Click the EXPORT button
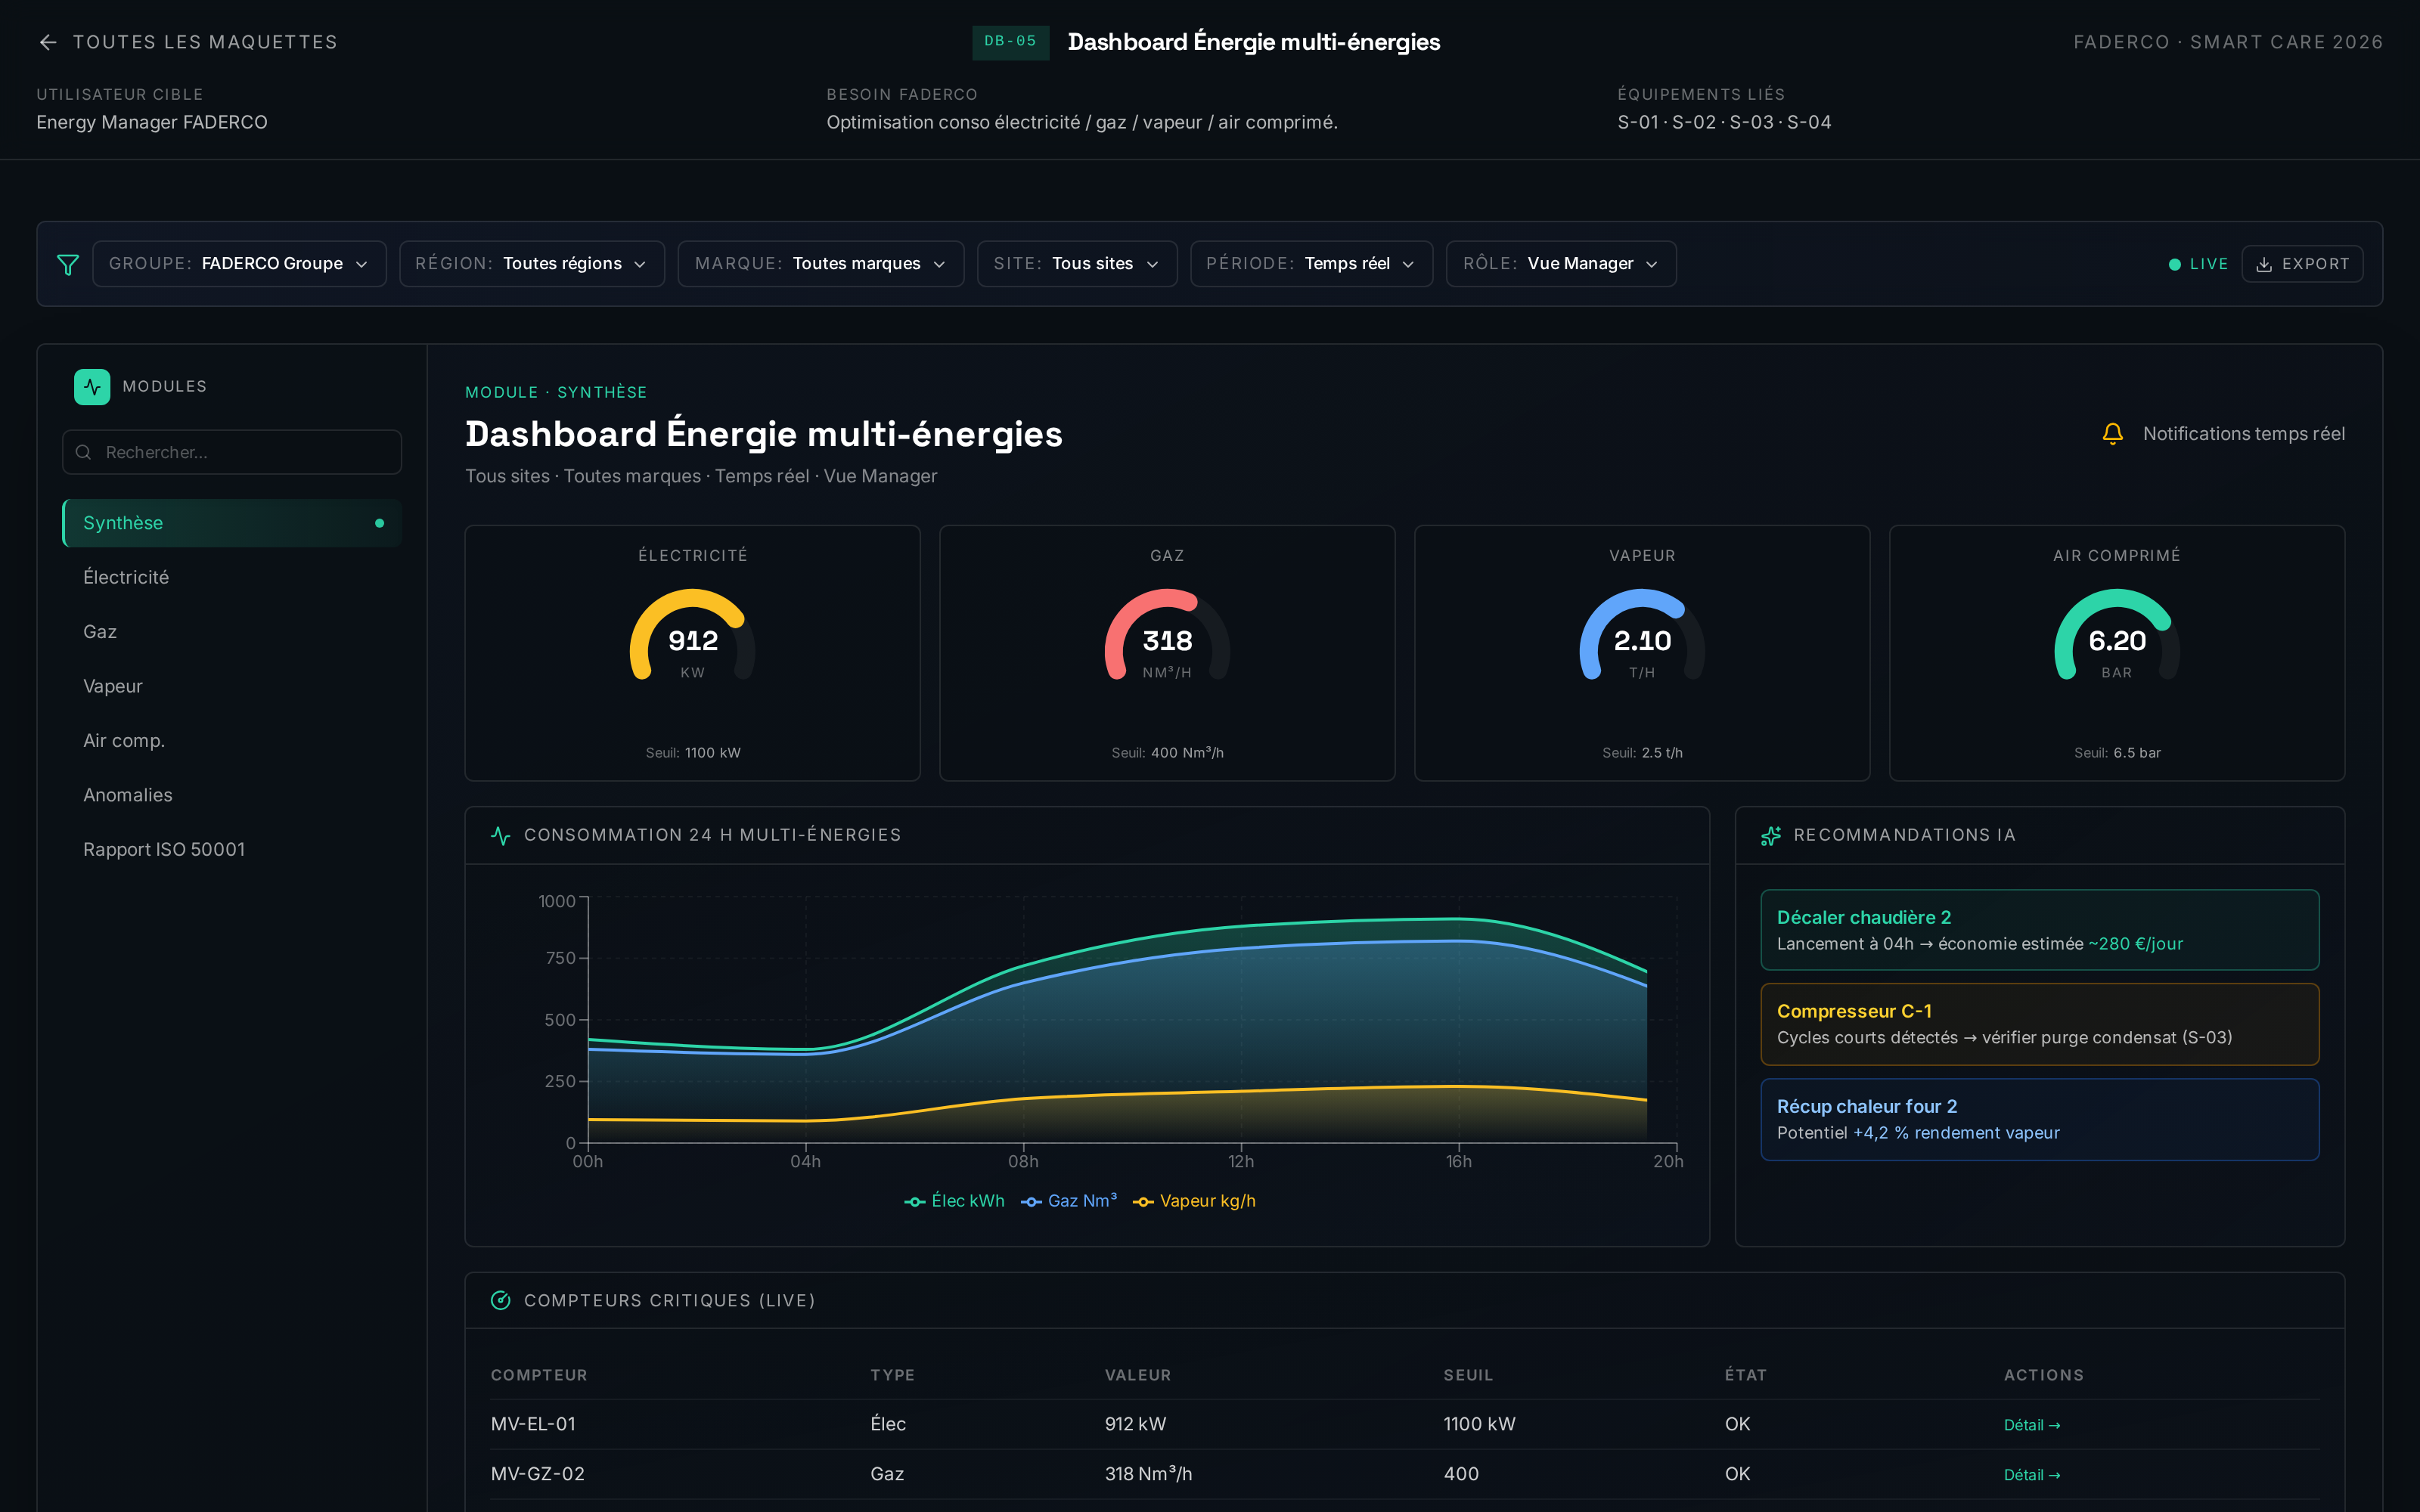Screen dimensions: 2420x1512 (2302, 264)
